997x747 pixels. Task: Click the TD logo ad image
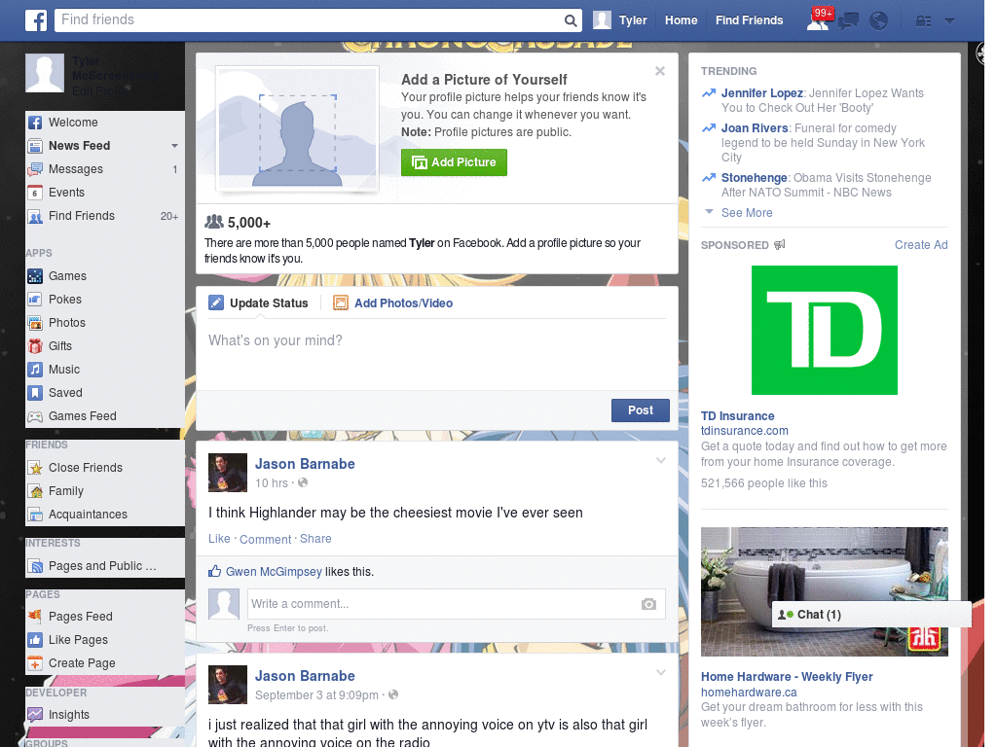(x=824, y=331)
